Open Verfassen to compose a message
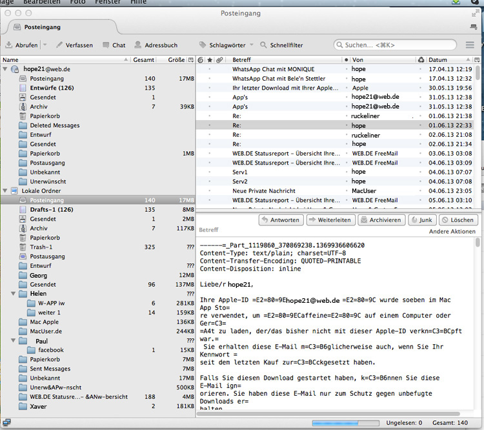Image resolution: width=484 pixels, height=430 pixels. tap(74, 45)
